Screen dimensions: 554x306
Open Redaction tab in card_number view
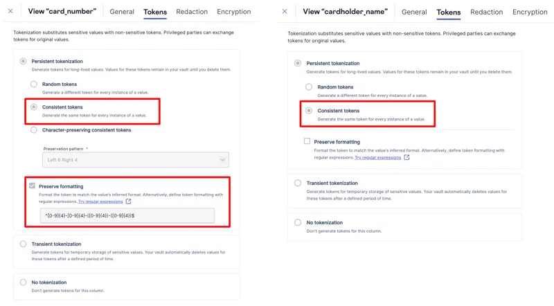coord(192,12)
